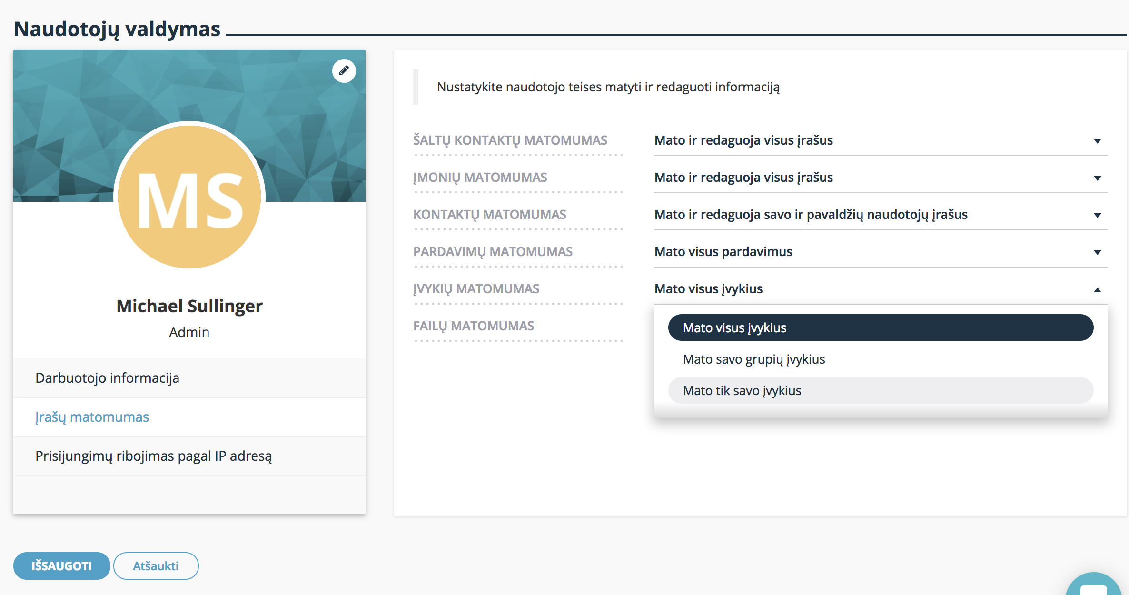The height and width of the screenshot is (595, 1129).
Task: Click the KONTAKTŲ MATOMUMAS label
Action: pos(490,215)
